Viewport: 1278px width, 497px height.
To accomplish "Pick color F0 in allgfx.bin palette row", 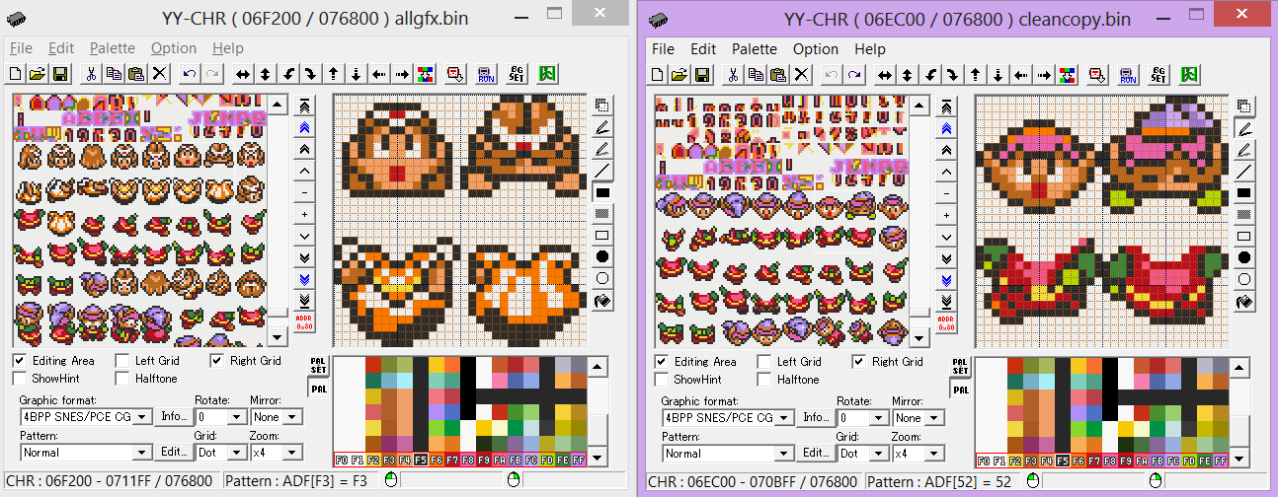I will tap(341, 460).
